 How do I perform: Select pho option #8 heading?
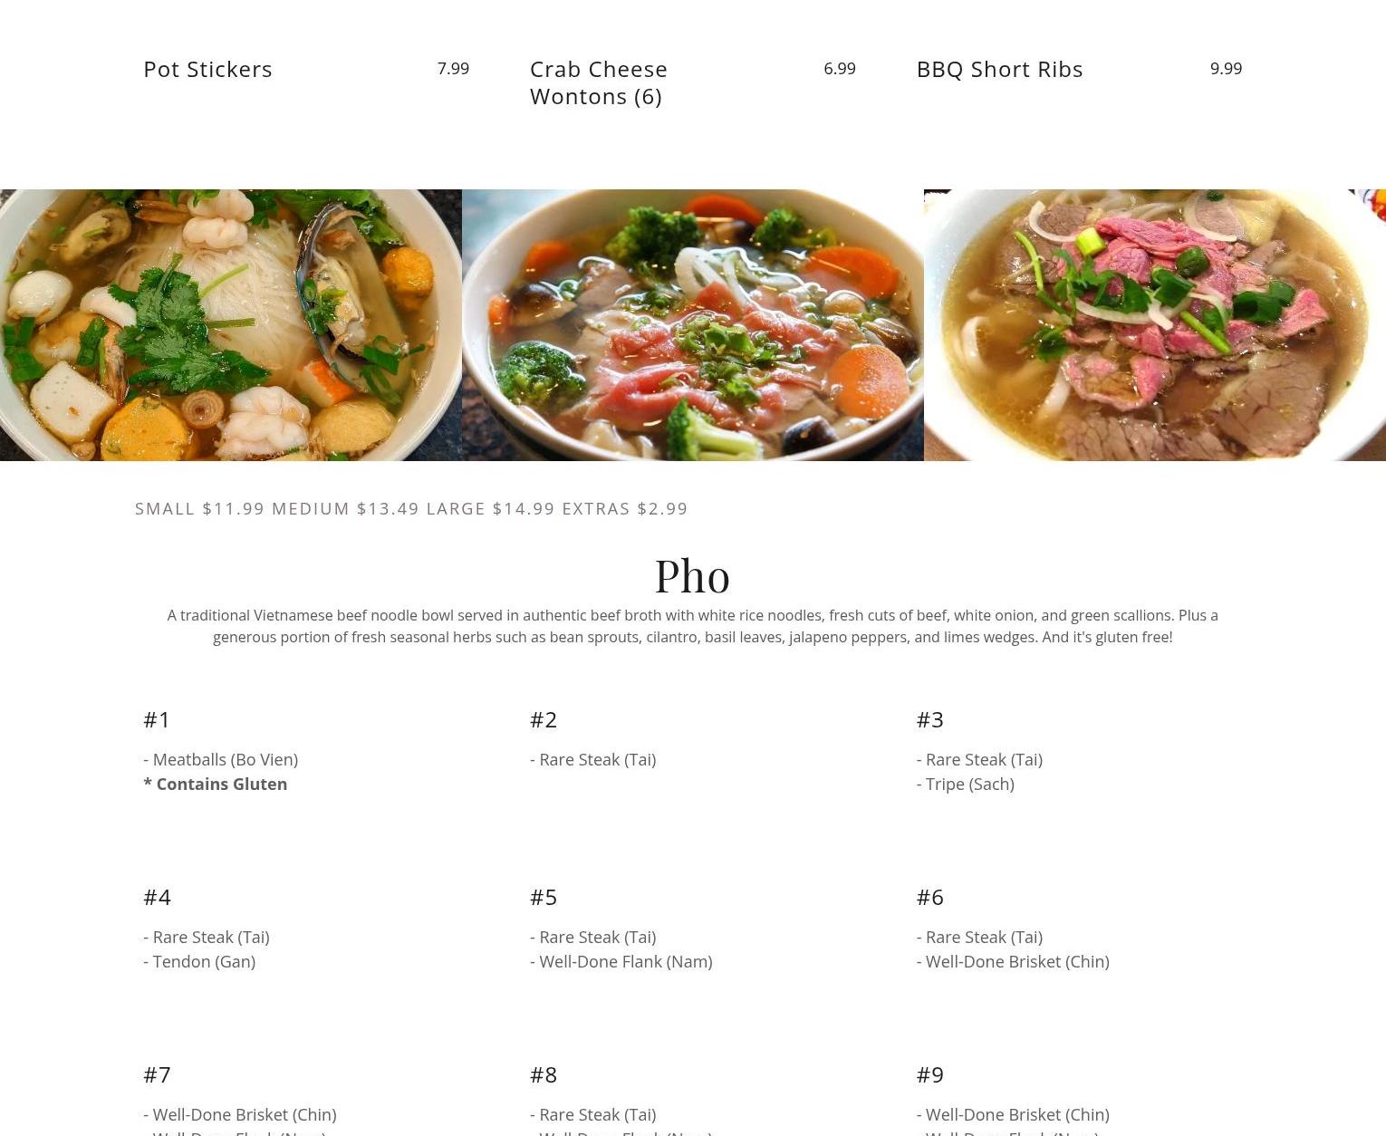pyautogui.click(x=544, y=1074)
